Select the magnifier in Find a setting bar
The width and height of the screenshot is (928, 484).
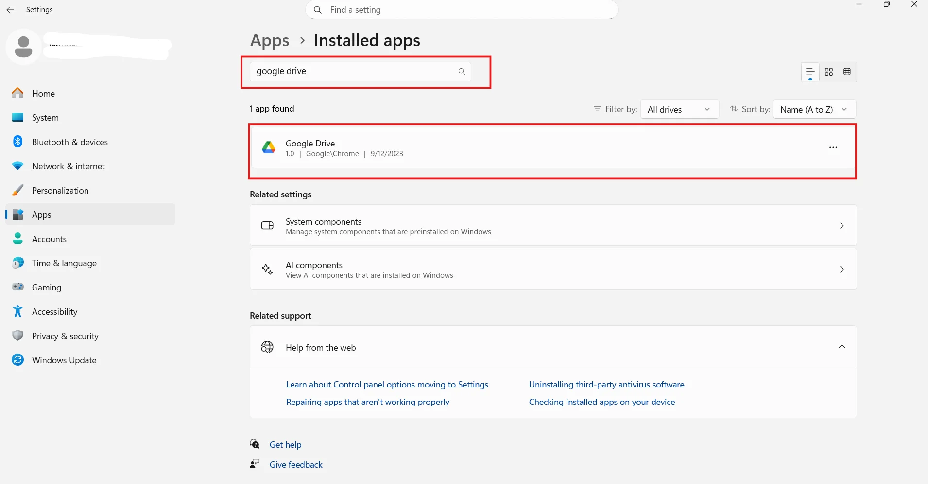click(x=318, y=9)
